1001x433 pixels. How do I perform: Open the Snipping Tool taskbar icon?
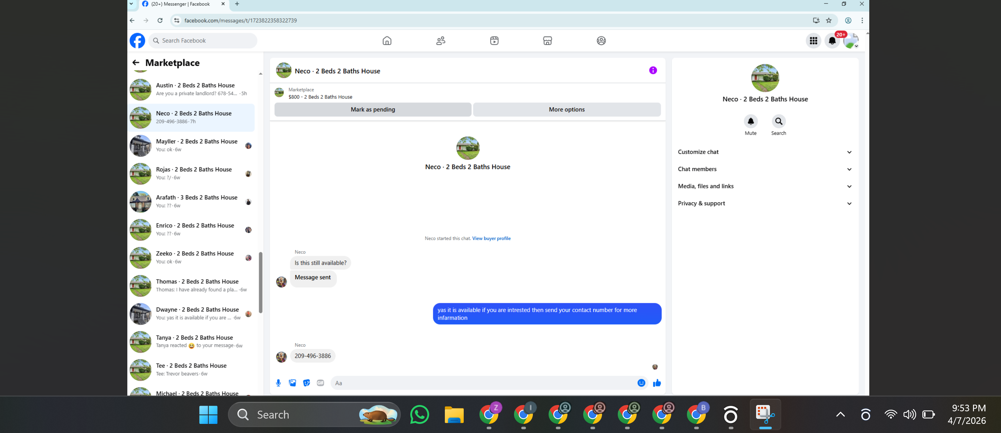coord(765,415)
